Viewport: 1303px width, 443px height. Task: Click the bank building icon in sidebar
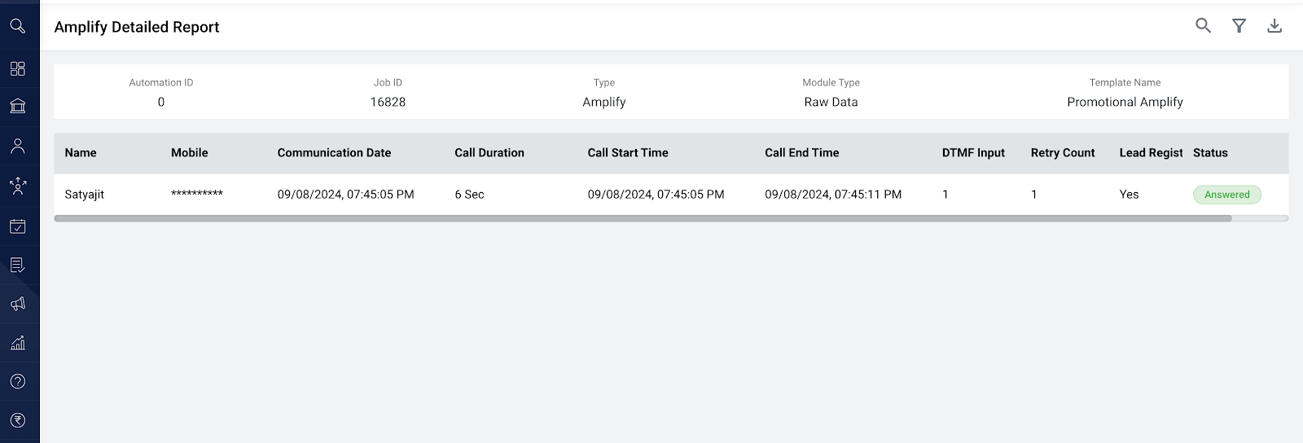click(x=18, y=106)
